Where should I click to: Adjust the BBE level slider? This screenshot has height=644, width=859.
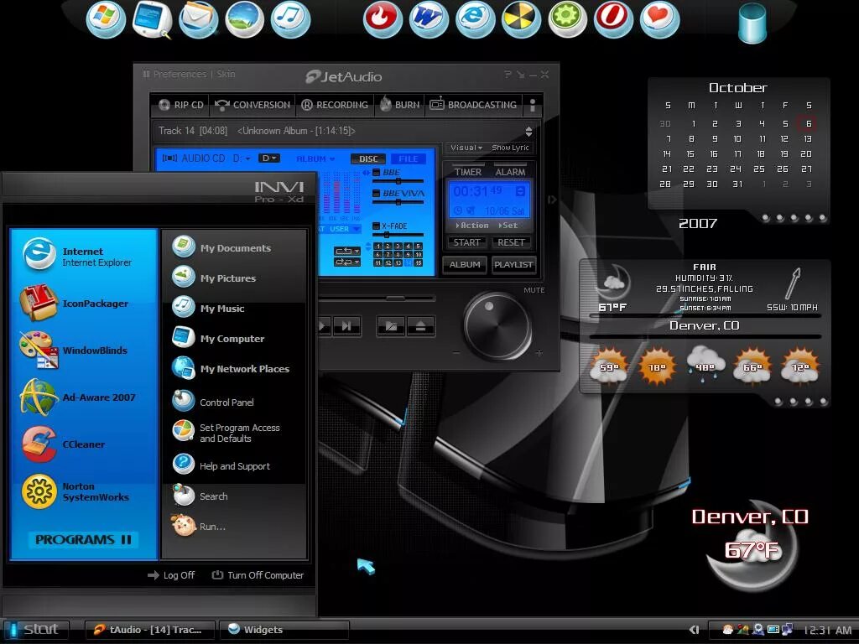(x=398, y=181)
